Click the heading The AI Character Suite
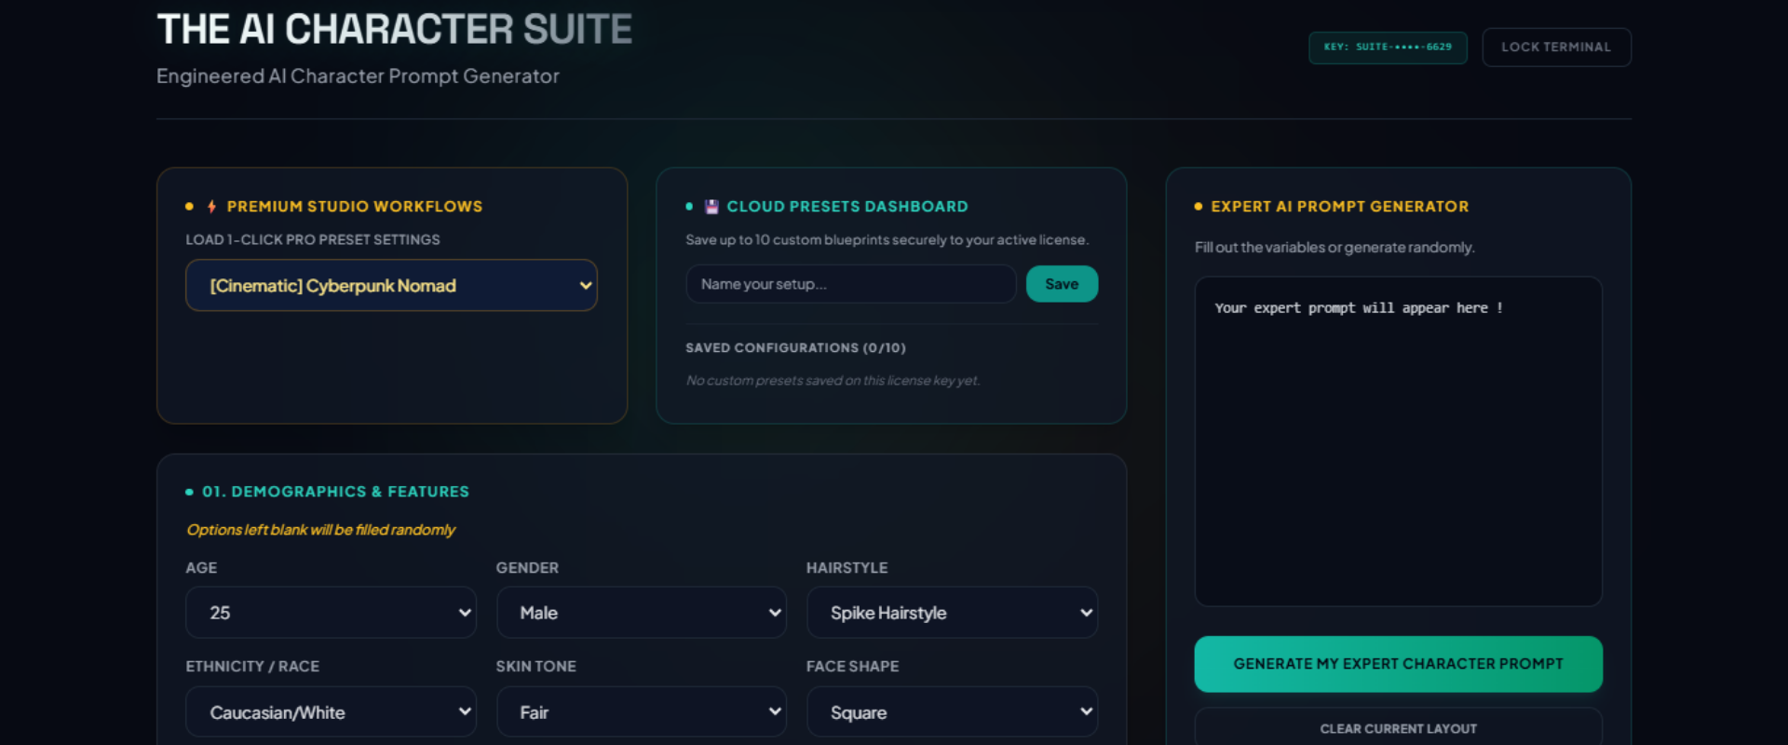1788x745 pixels. [x=395, y=30]
